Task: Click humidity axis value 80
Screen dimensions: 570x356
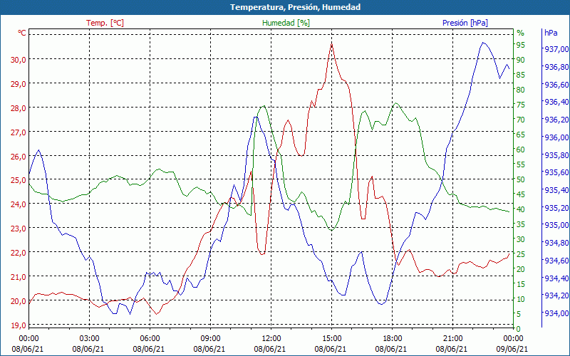Action: [521, 90]
